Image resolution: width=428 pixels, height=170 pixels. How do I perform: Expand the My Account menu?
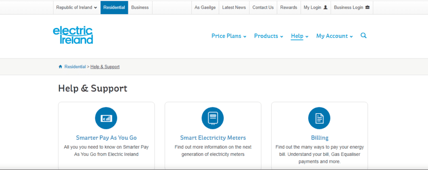pos(334,36)
